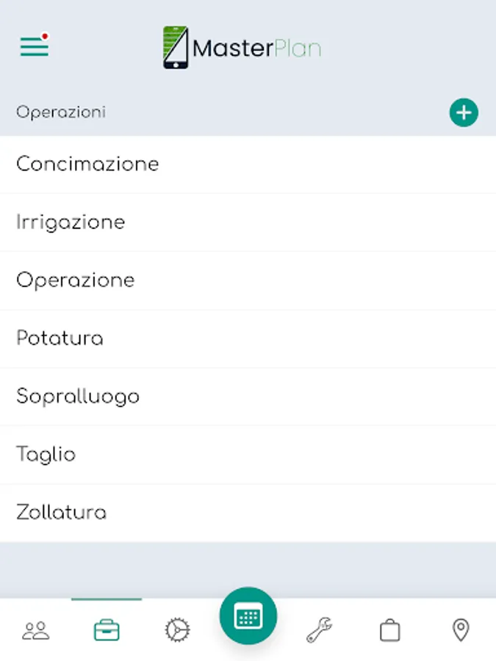Open the location pin tab
Image resolution: width=496 pixels, height=661 pixels.
coord(461,630)
